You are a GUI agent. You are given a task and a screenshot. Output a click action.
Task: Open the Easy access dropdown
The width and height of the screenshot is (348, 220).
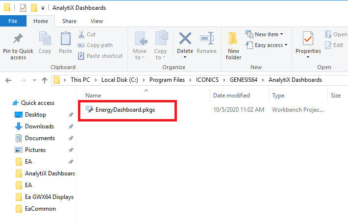click(267, 45)
